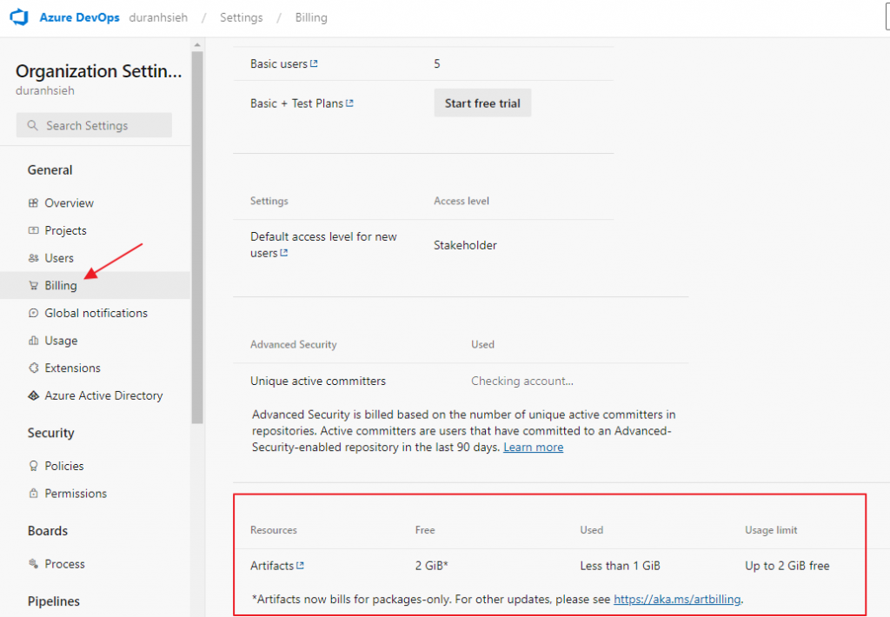The height and width of the screenshot is (617, 890).
Task: Open Default access level external link icon
Action: 284,253
